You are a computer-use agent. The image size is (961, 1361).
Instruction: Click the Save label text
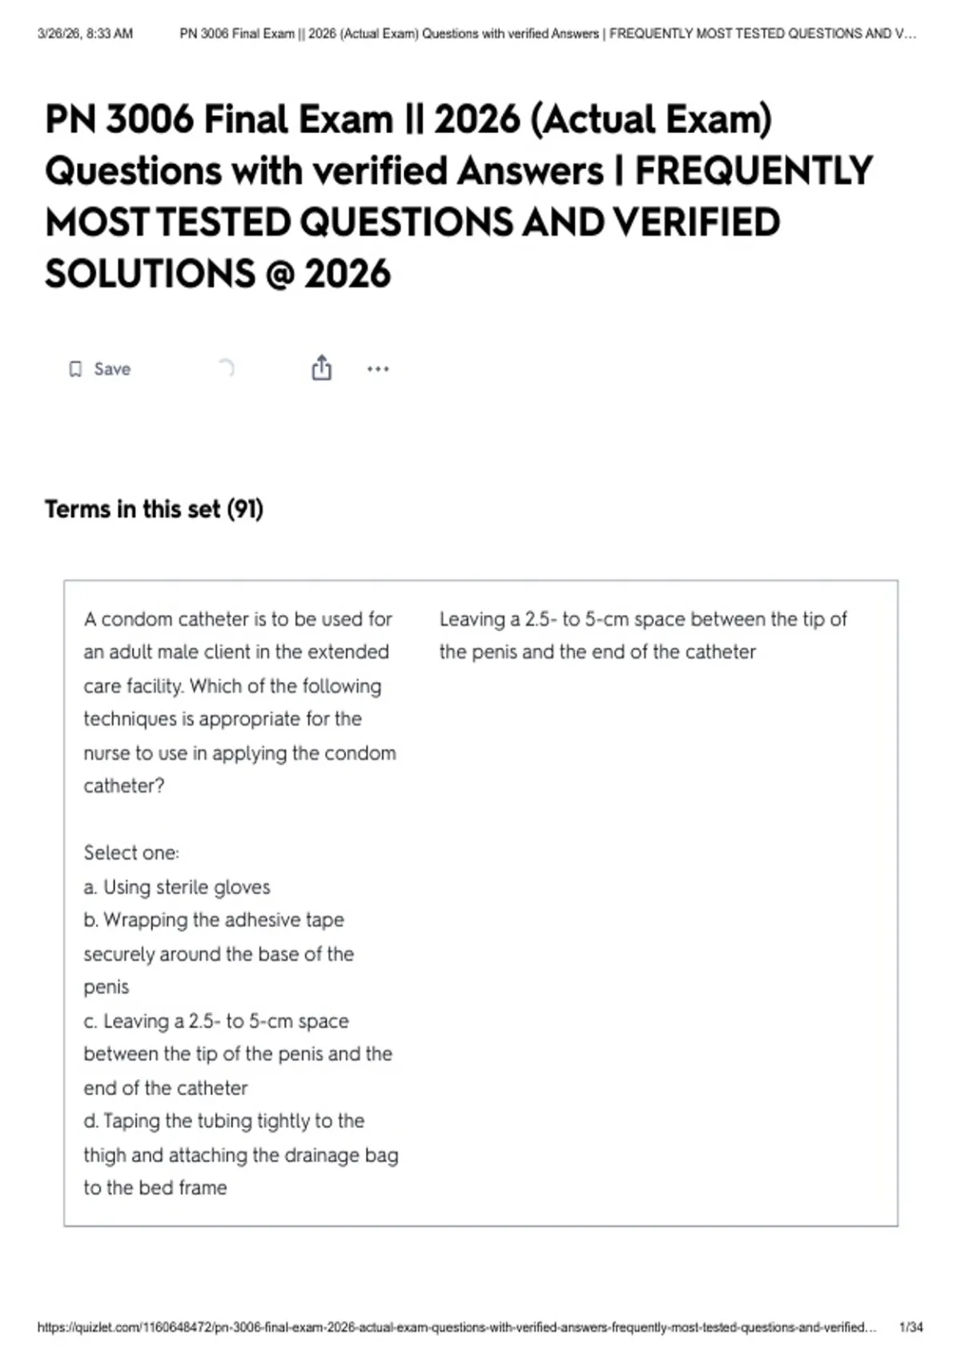pyautogui.click(x=112, y=369)
